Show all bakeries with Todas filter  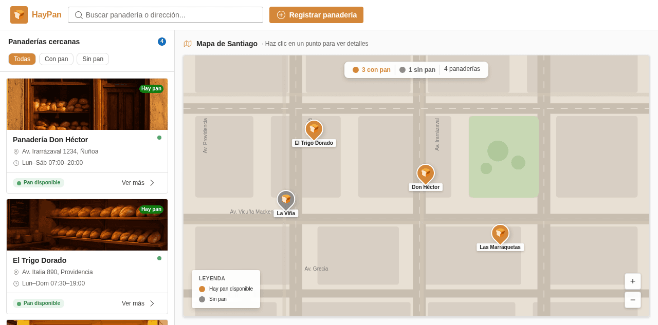click(x=22, y=59)
